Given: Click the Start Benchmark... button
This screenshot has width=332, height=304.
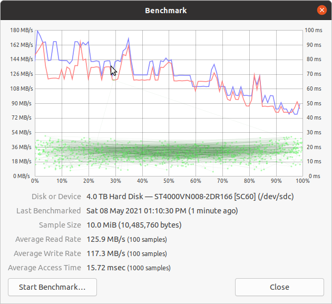Looking at the screenshot, I should 52,287.
